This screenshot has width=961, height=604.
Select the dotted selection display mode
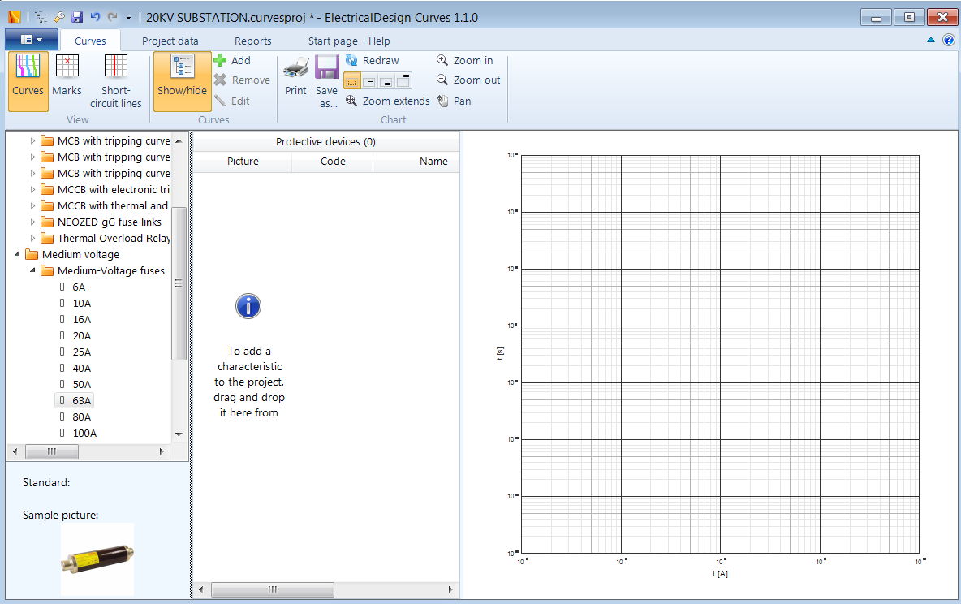[x=351, y=80]
